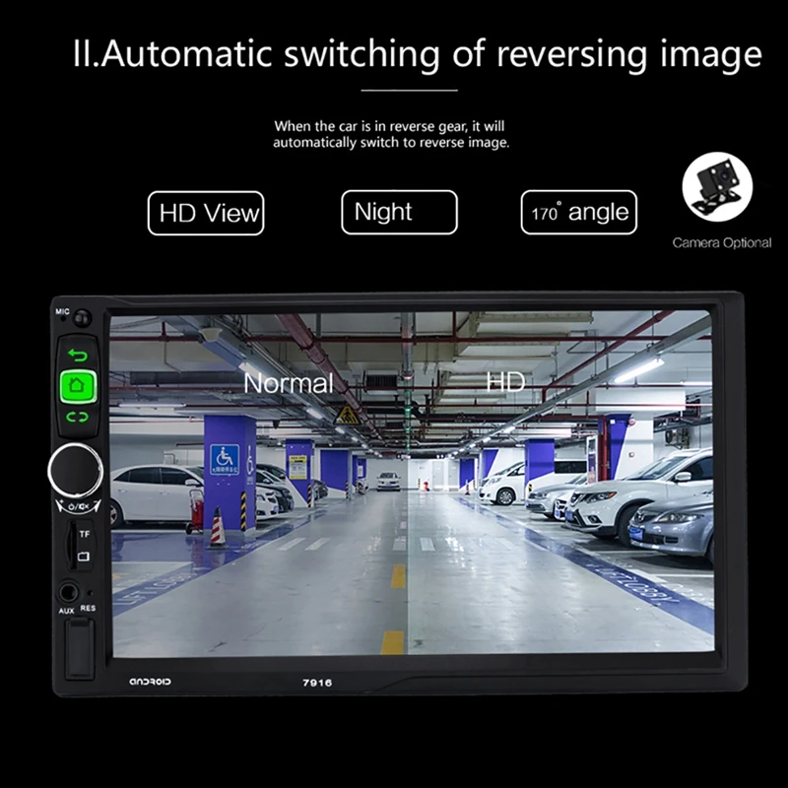Click the "7916" model number
The width and height of the screenshot is (788, 788).
tap(317, 683)
